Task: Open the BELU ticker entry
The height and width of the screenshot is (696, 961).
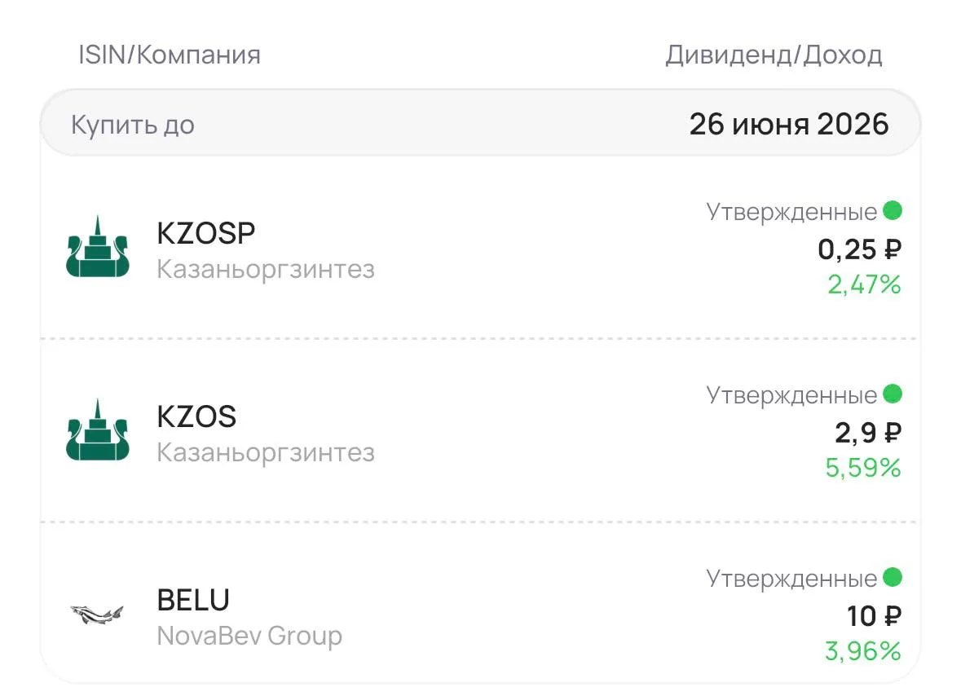Action: click(x=193, y=600)
